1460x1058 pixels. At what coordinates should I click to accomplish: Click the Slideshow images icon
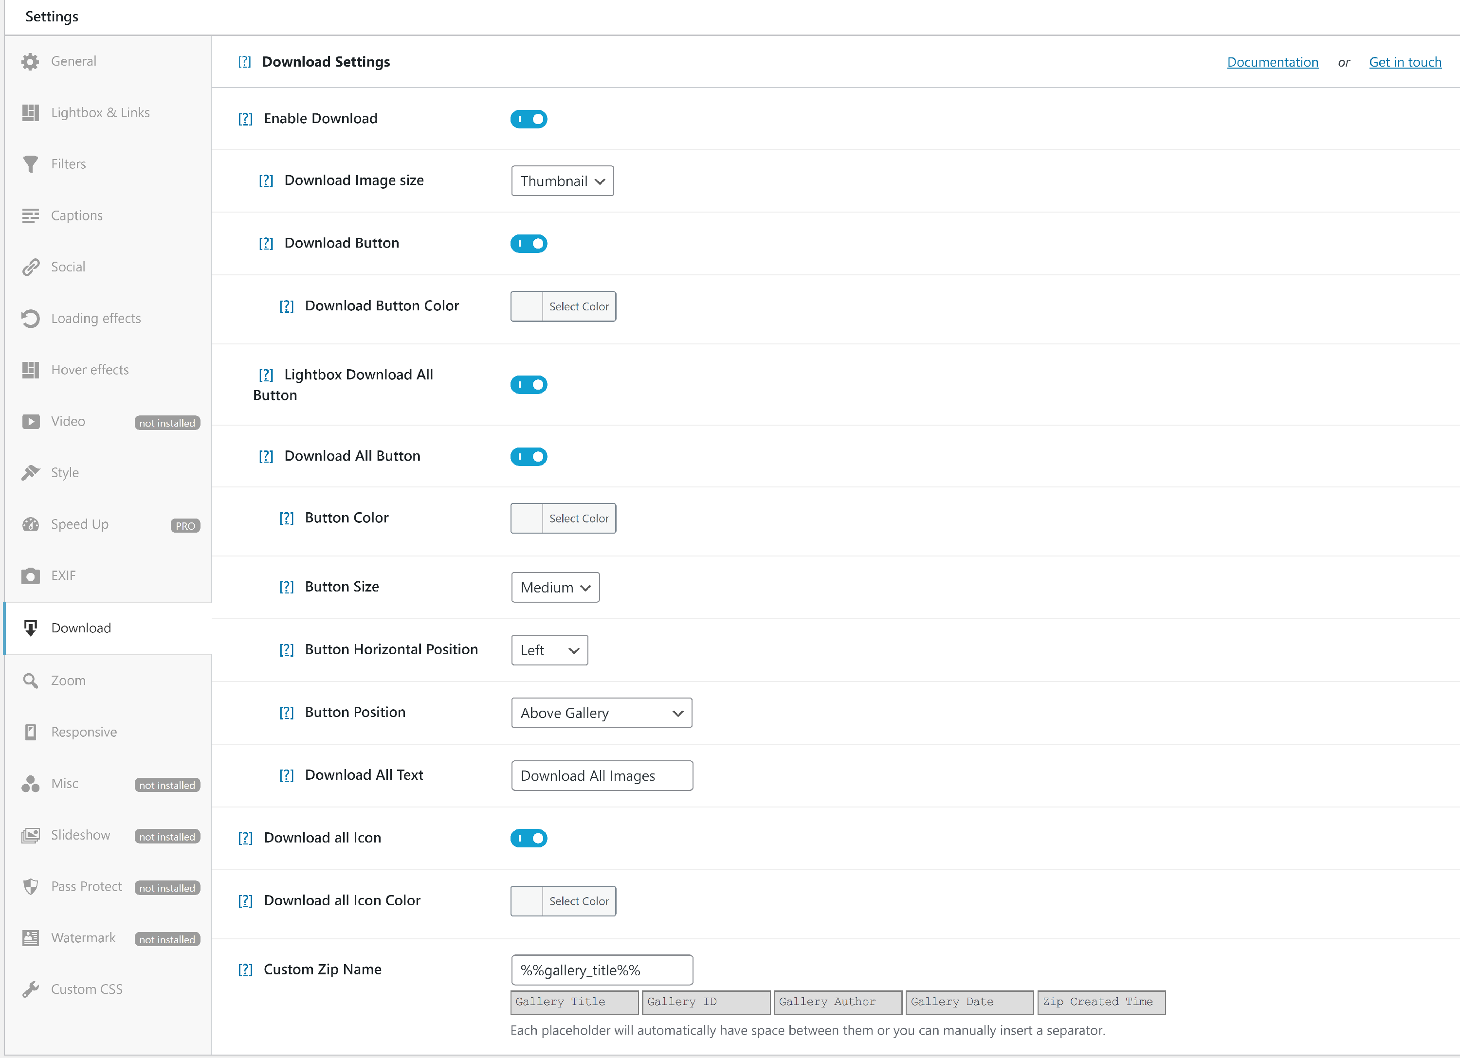coord(30,835)
